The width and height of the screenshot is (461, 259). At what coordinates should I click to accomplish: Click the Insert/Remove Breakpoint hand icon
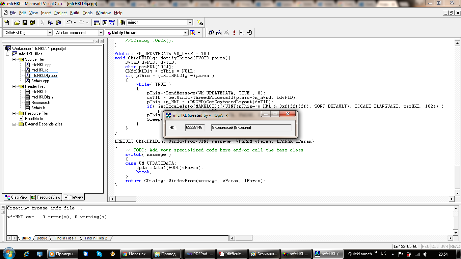pyautogui.click(x=250, y=33)
